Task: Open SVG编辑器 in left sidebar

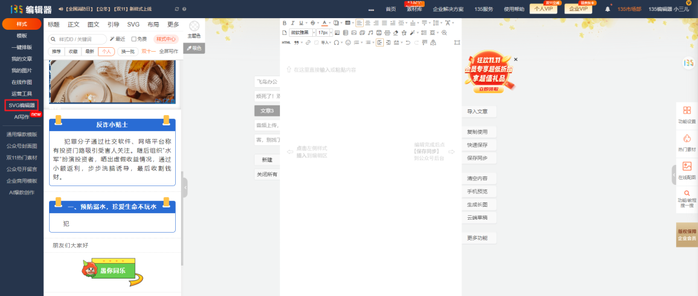Action: coord(21,105)
